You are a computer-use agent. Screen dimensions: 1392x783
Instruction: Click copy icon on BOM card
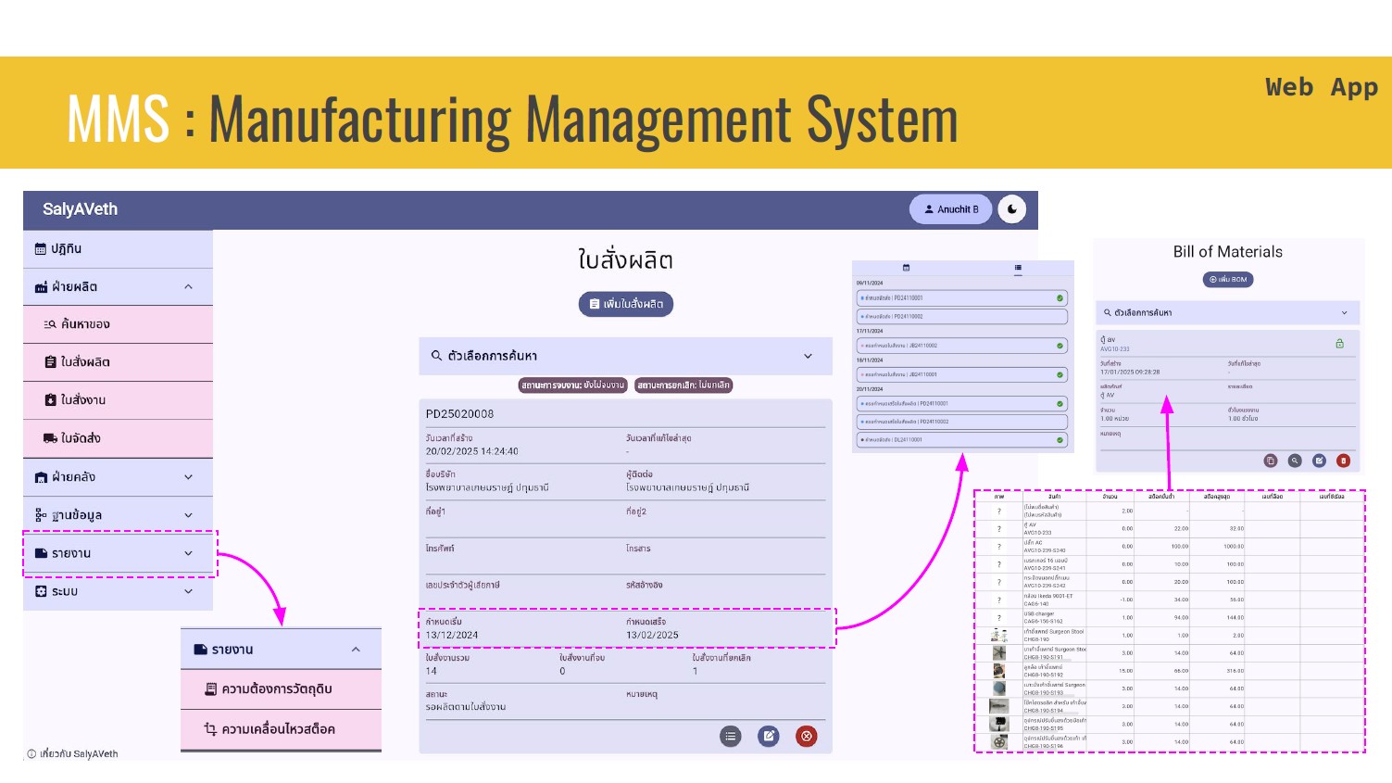[x=1271, y=461]
